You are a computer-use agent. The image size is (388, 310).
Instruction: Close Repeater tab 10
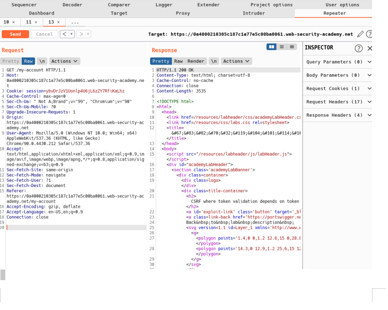tap(14, 22)
